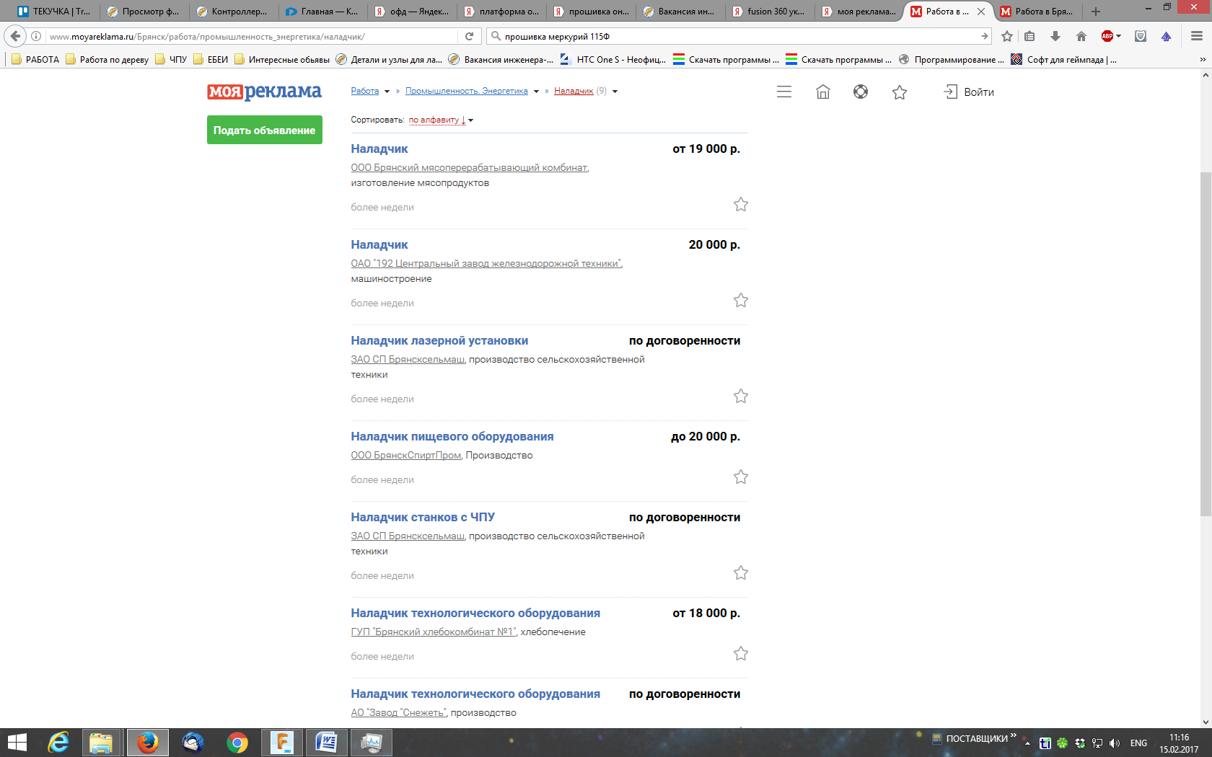Viewport: 1212px width, 757px height.
Task: Click the ENG language indicator in taskbar
Action: (1138, 743)
